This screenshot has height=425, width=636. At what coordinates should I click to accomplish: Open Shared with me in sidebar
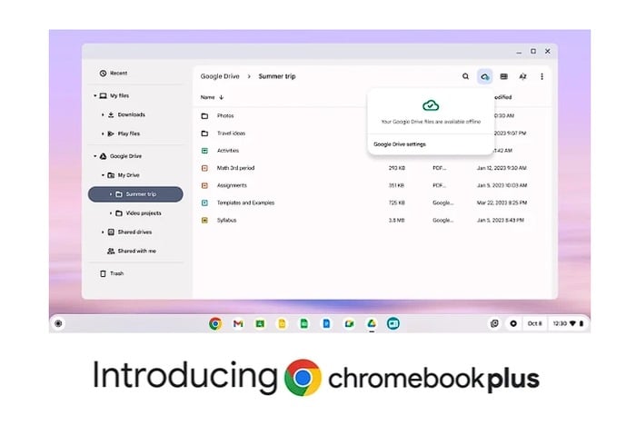132,251
